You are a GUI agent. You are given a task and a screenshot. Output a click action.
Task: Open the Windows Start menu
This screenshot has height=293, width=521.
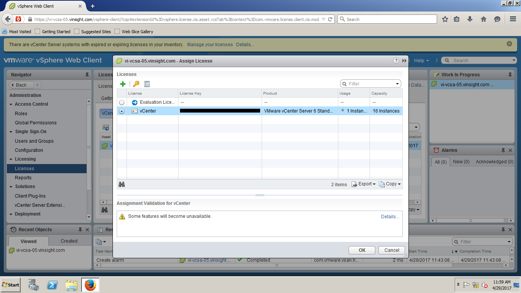[11, 285]
